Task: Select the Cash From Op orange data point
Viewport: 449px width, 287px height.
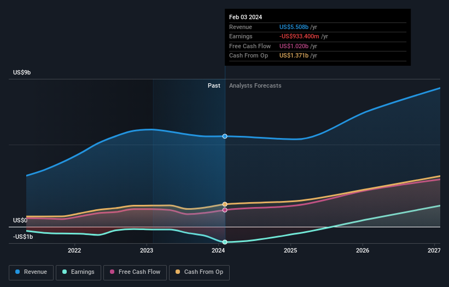Action: pos(225,204)
